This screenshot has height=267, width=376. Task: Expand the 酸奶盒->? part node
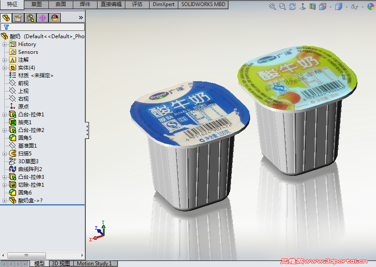tap(4, 201)
